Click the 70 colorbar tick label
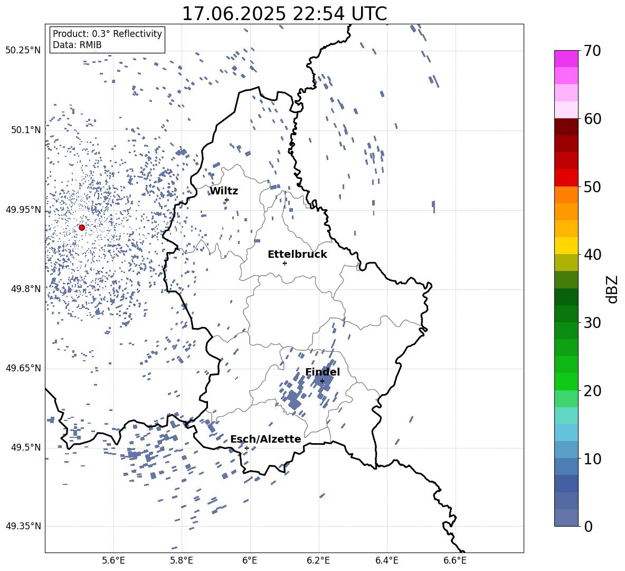The height and width of the screenshot is (571, 625). pos(593,51)
